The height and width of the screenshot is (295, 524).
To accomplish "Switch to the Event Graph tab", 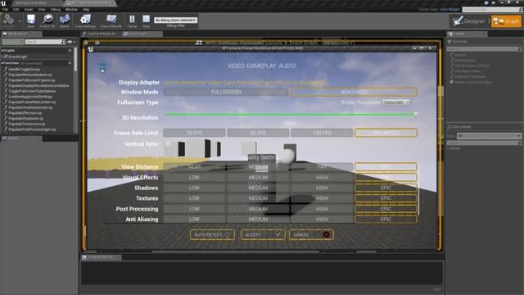I will (x=142, y=34).
